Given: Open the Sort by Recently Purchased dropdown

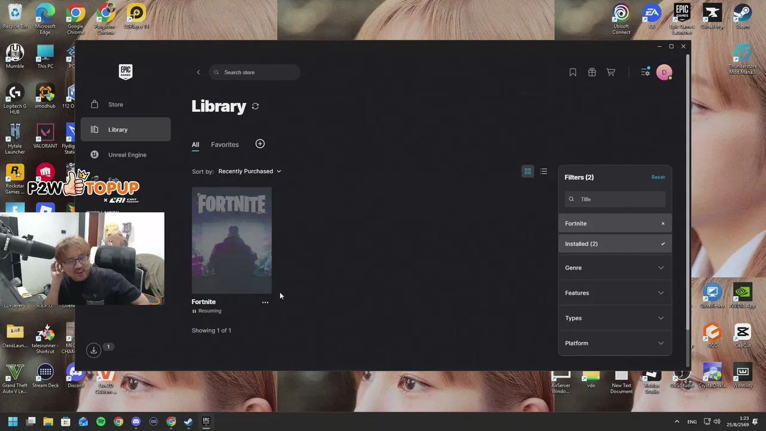Looking at the screenshot, I should [x=250, y=171].
